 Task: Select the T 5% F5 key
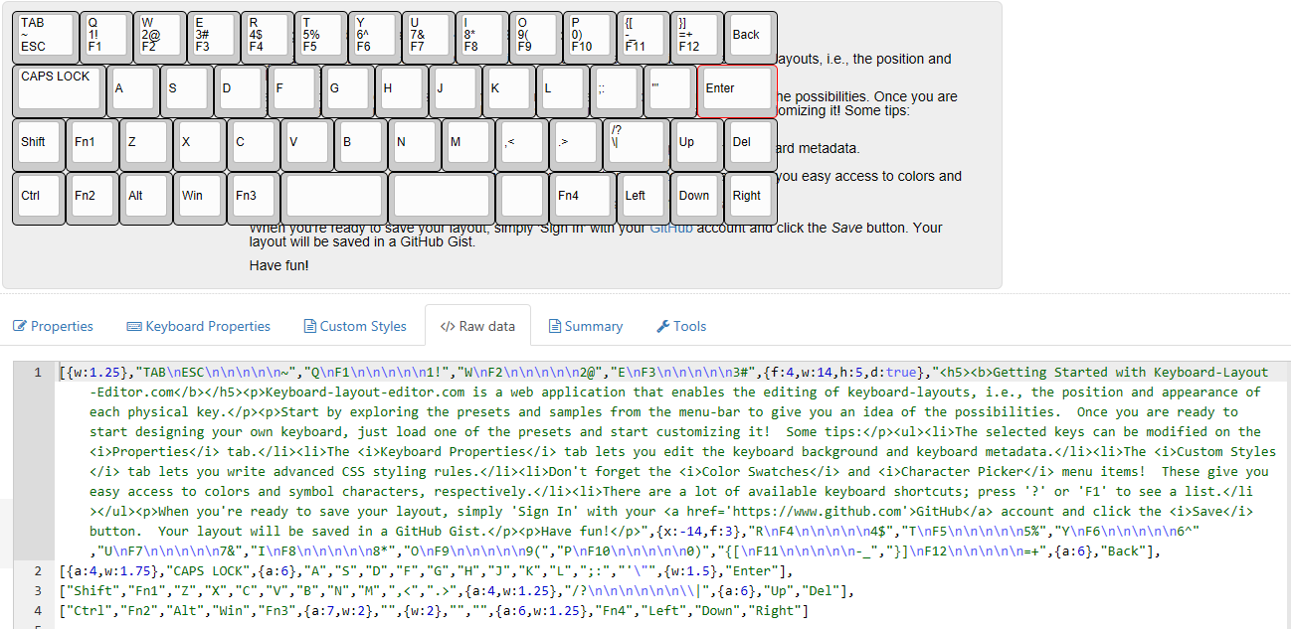[321, 38]
